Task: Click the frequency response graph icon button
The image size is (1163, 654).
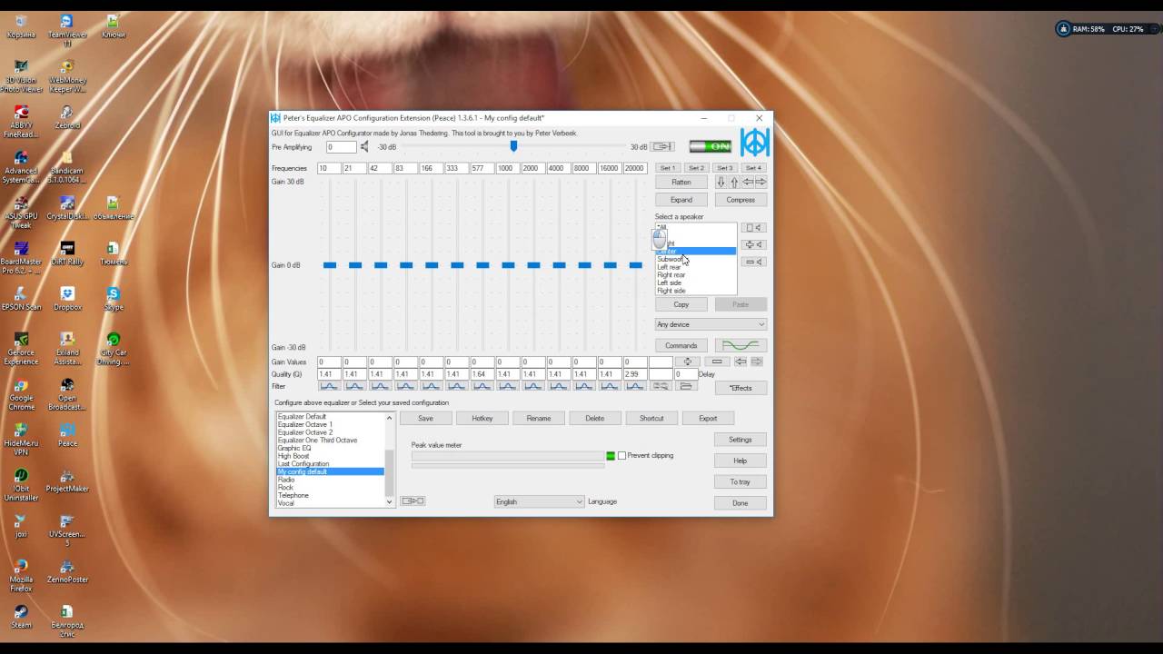Action: pos(741,345)
